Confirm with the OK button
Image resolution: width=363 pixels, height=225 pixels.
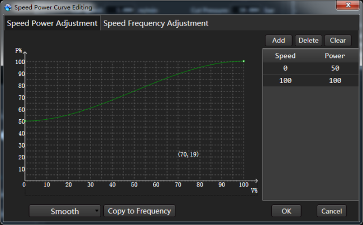click(286, 211)
